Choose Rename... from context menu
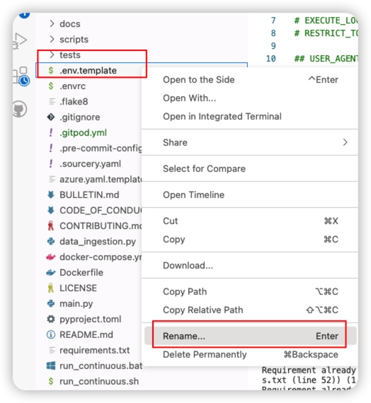 [x=250, y=336]
